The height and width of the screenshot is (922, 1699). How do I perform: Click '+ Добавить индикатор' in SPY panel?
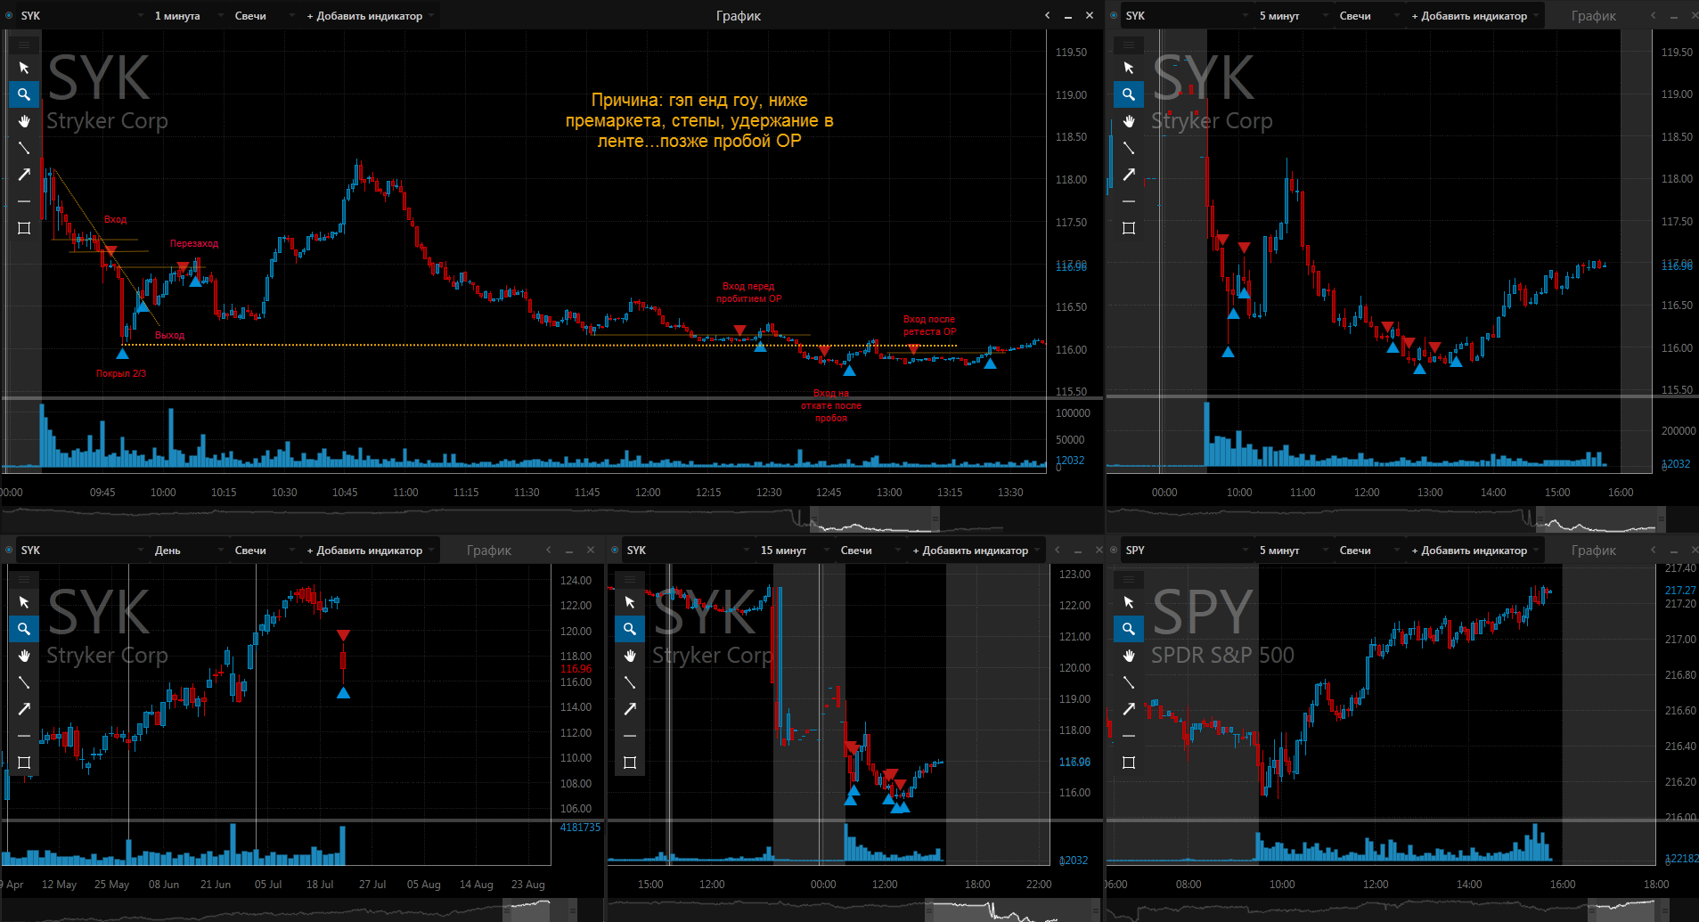pos(1474,551)
